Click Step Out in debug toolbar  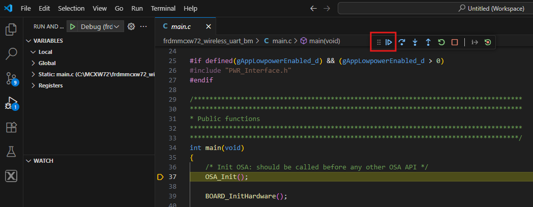coord(428,42)
